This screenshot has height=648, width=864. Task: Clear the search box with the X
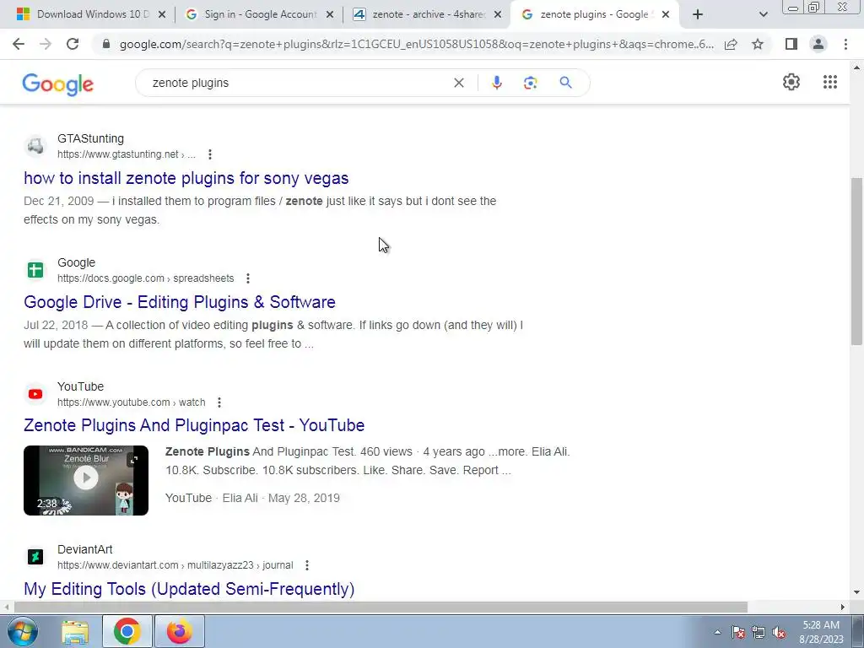point(458,83)
